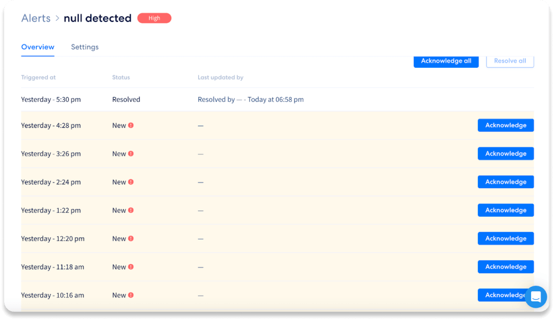Viewport: 554px width, 320px height.
Task: Select the Overview tab
Action: (x=38, y=47)
